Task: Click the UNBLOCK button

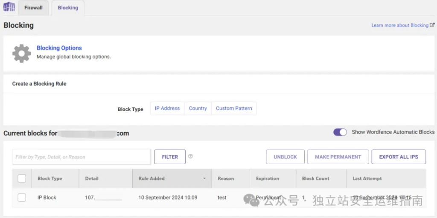Action: tap(285, 157)
